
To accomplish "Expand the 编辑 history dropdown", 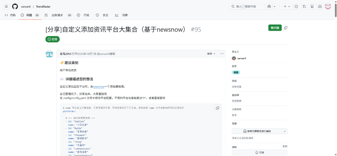I will 211,54.
